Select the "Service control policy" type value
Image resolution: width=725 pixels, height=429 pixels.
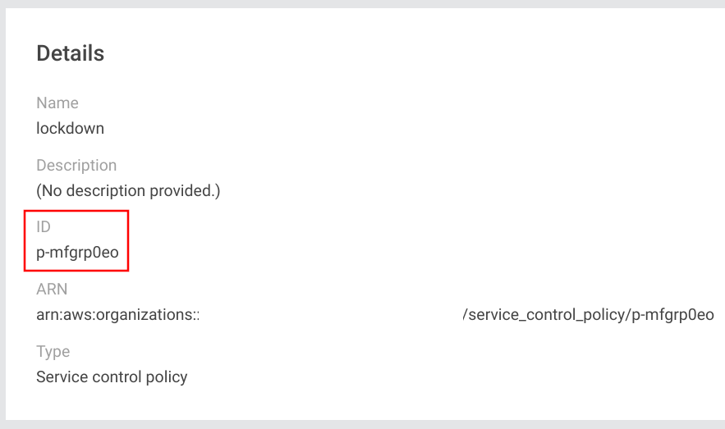(112, 377)
